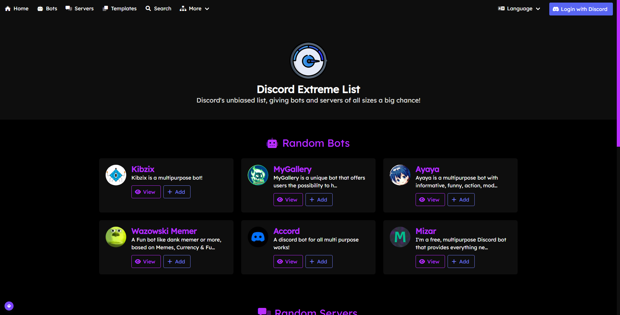This screenshot has height=315, width=620.
Task: Open the purple widget icon at bottom left
Action: pos(9,306)
